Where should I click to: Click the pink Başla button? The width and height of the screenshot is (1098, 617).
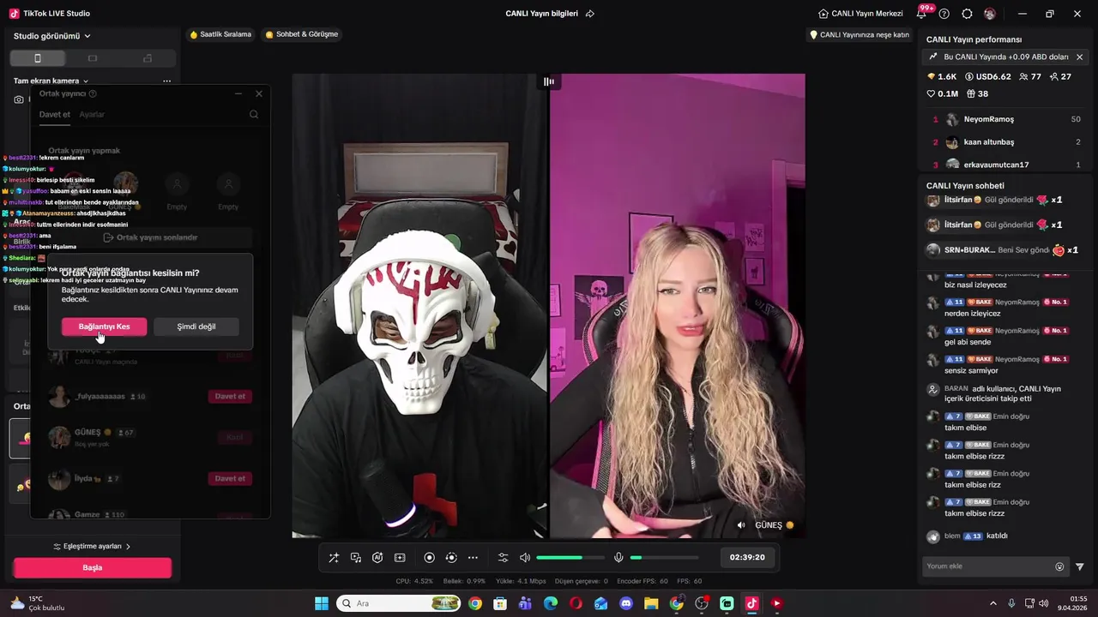click(93, 567)
